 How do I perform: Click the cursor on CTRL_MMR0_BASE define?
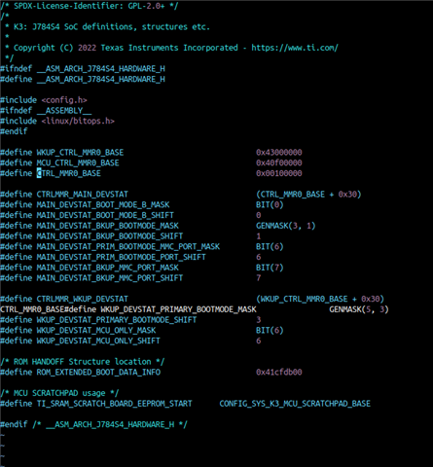[x=39, y=173]
